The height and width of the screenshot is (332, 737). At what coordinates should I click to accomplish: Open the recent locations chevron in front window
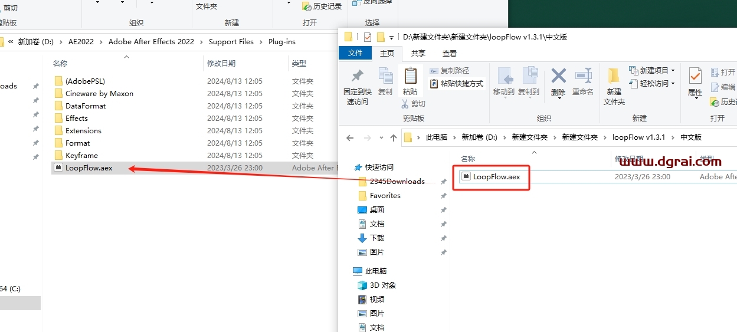(x=381, y=137)
